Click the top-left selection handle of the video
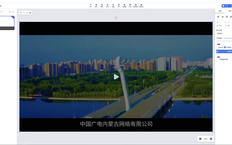Screen dimensions: 232x145 pyautogui.click(x=20, y=22)
